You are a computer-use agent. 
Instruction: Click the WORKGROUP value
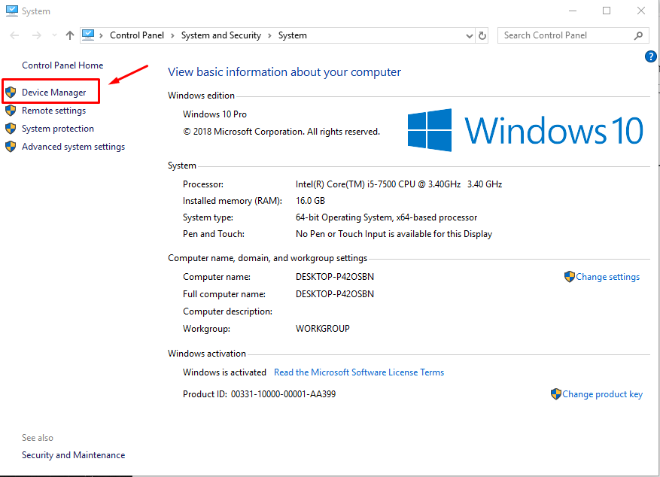322,329
